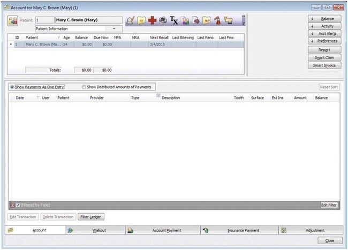Switch to the Walkout tab
Image resolution: width=348 pixels, height=250 pixels.
(x=95, y=230)
